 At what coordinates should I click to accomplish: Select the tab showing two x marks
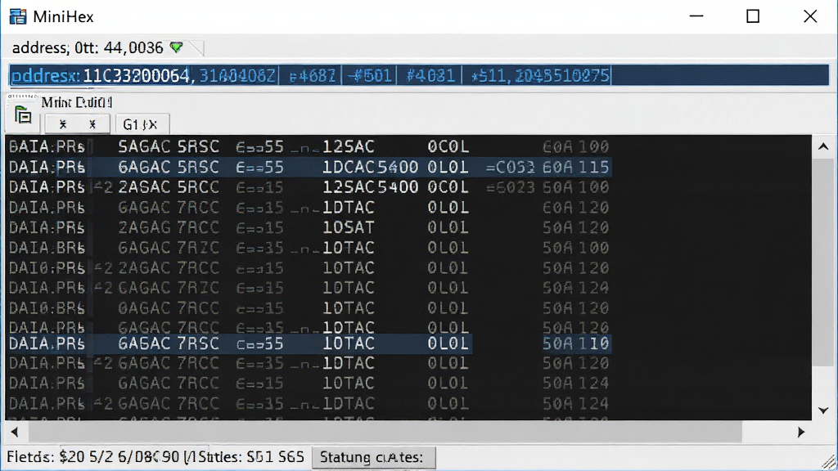pos(78,124)
